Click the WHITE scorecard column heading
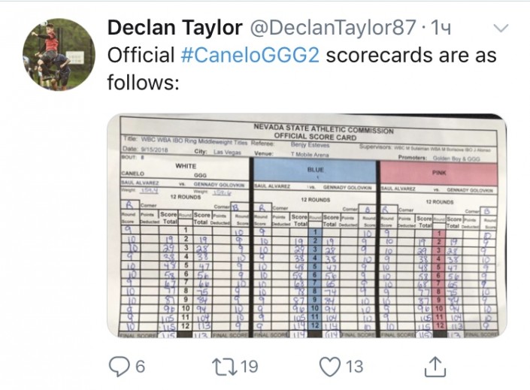Image resolution: width=530 pixels, height=390 pixels. [x=185, y=166]
